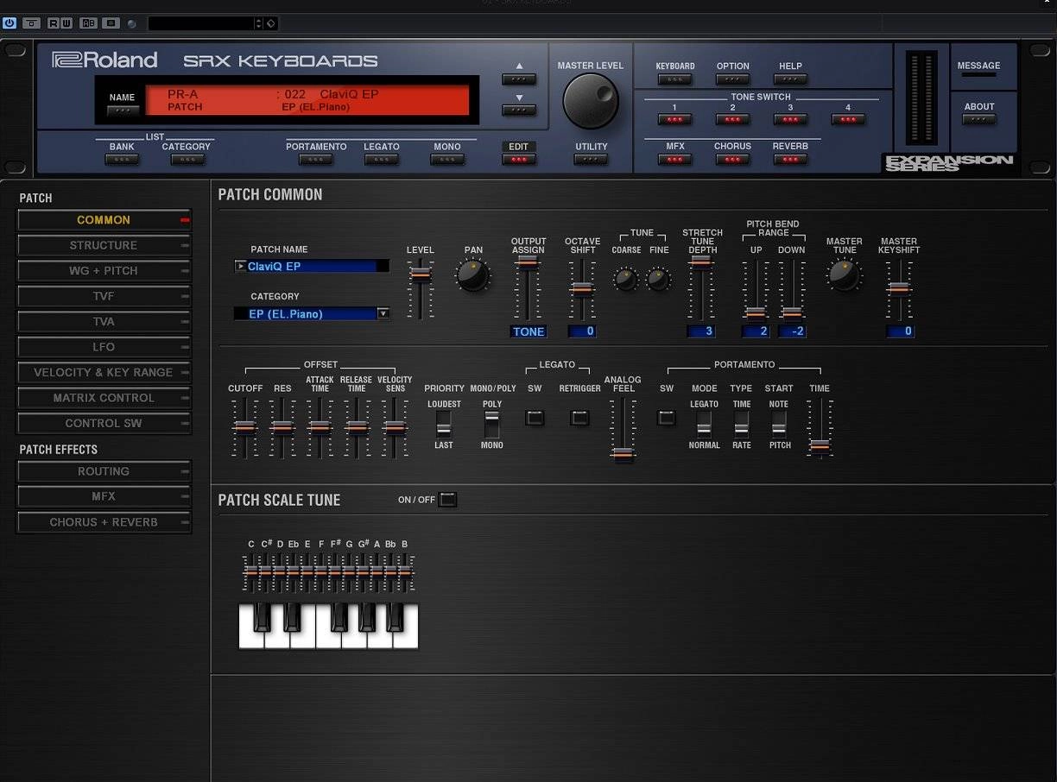1057x782 pixels.
Task: Click the NAME button beside the display
Action: pyautogui.click(x=122, y=110)
